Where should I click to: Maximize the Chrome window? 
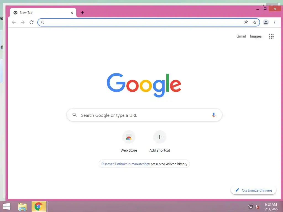265,9
